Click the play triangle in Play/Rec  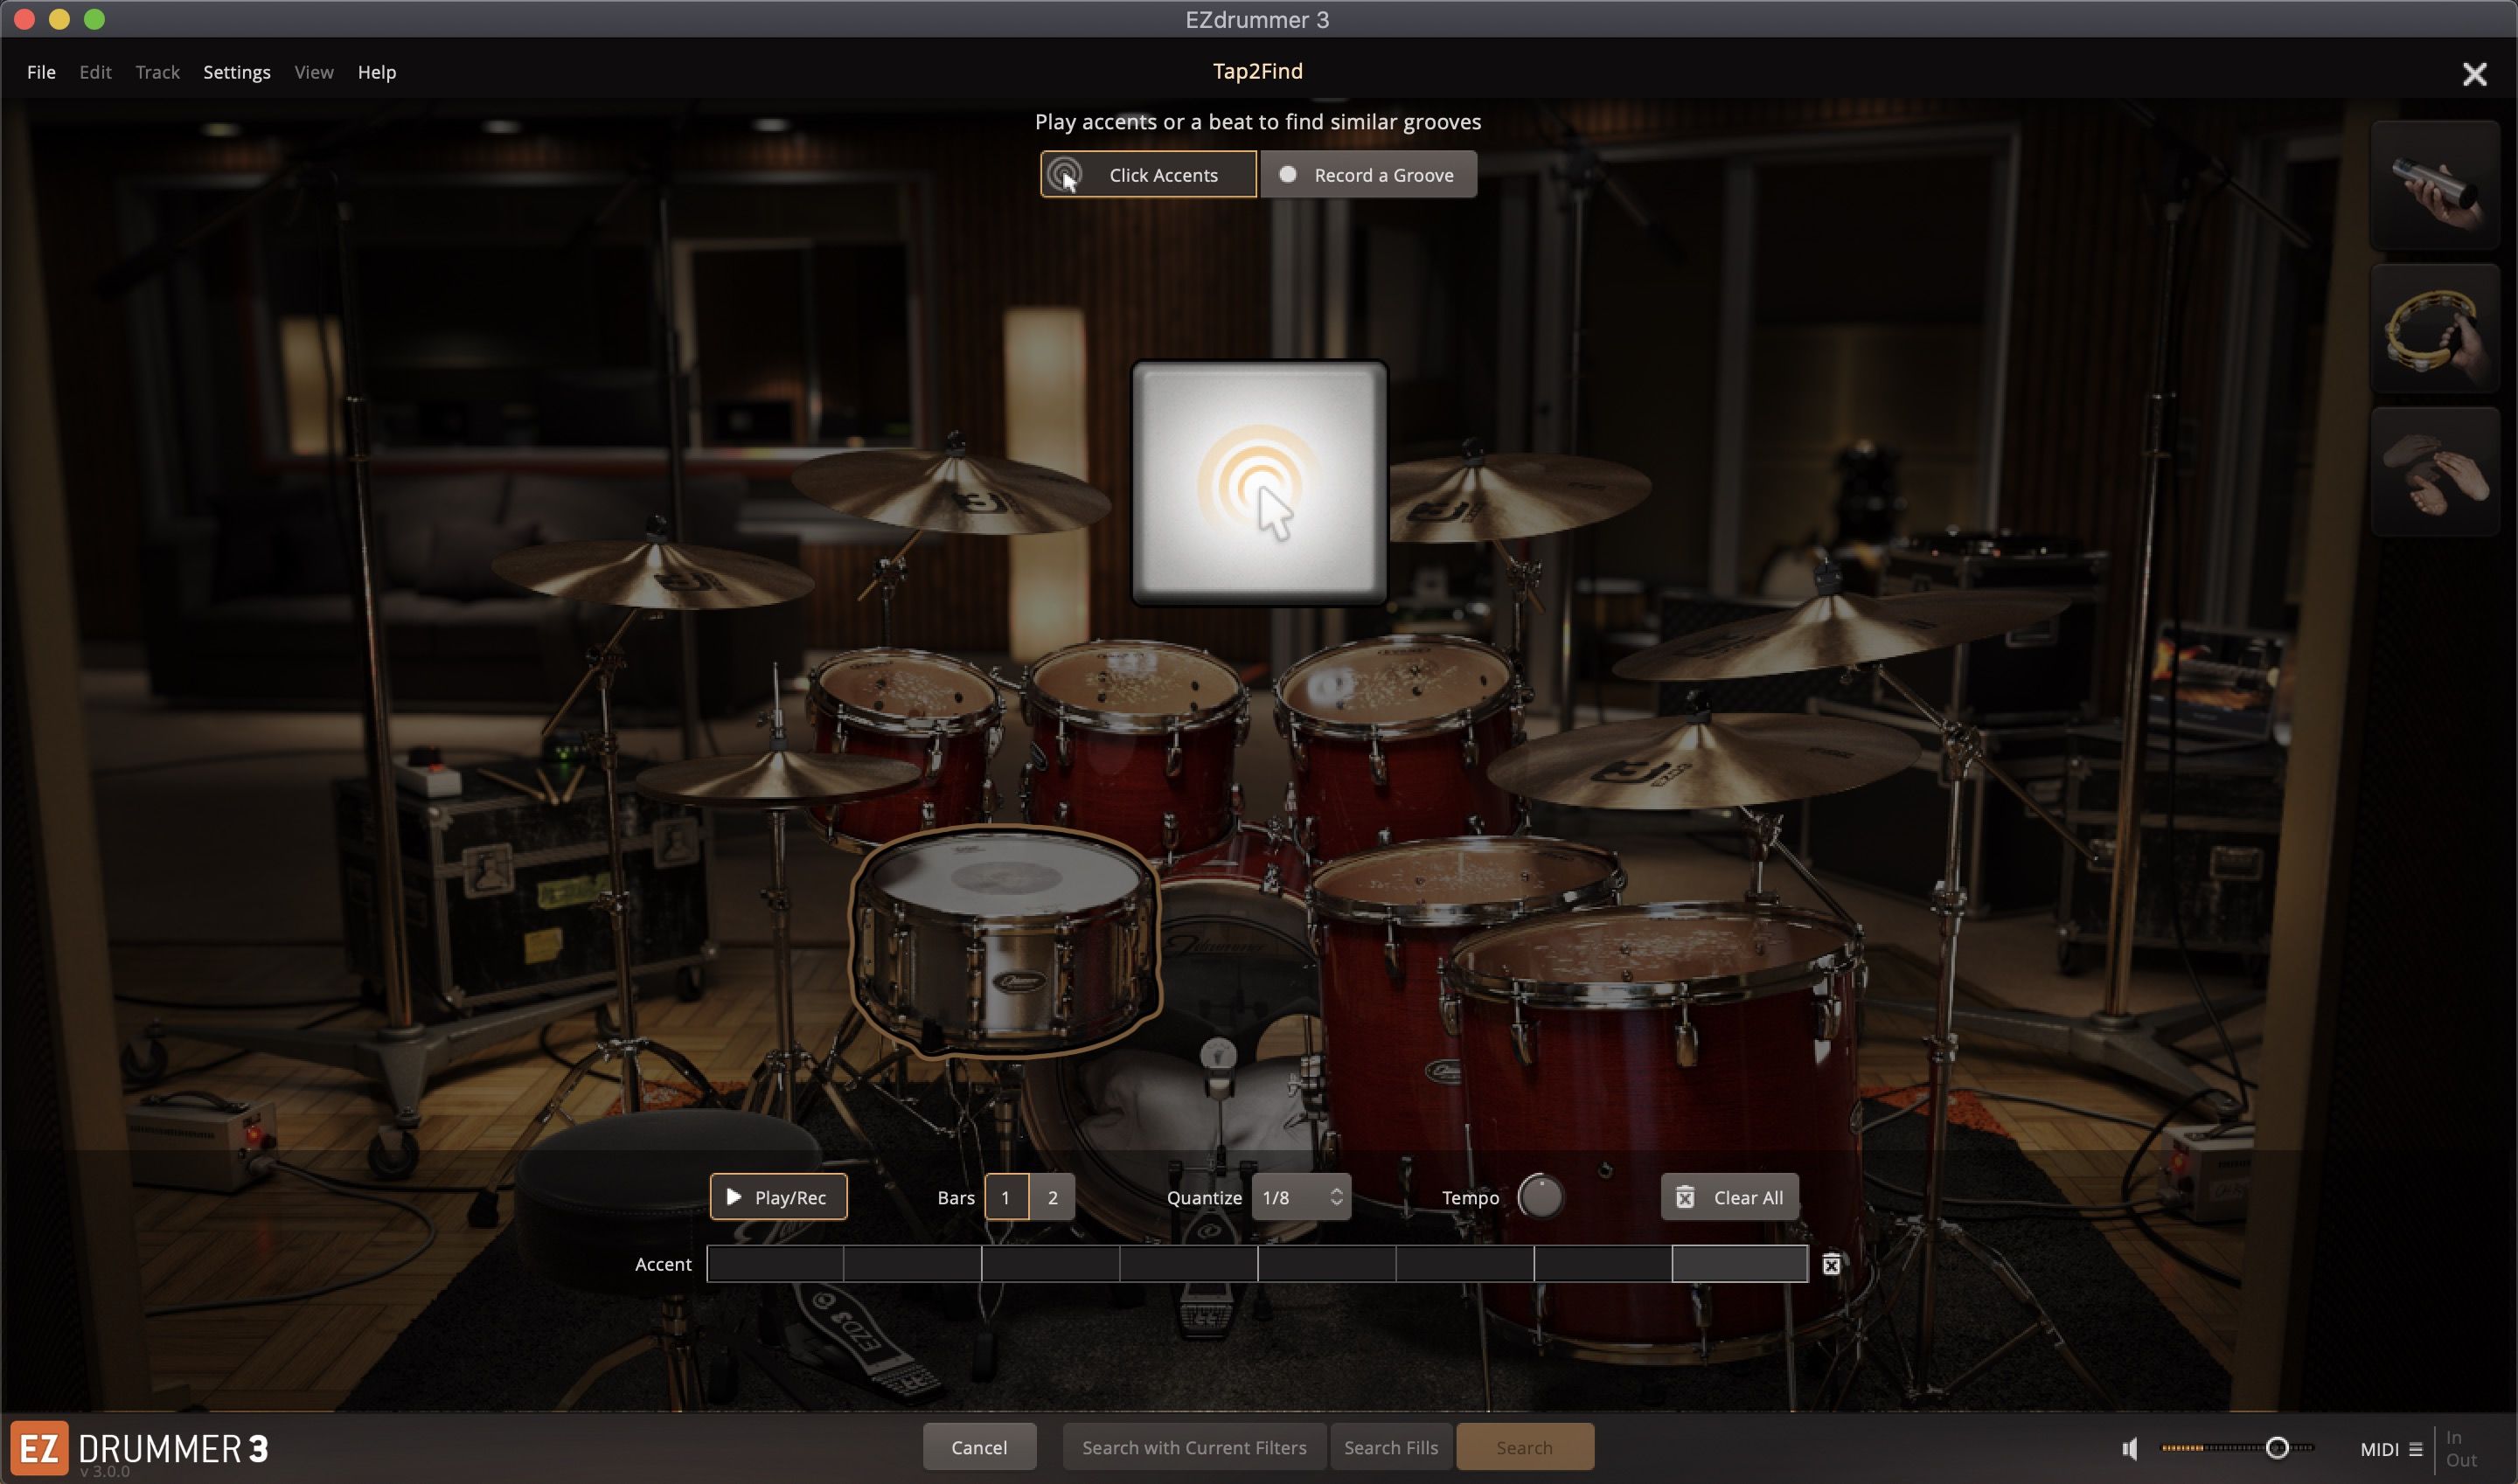pos(734,1197)
